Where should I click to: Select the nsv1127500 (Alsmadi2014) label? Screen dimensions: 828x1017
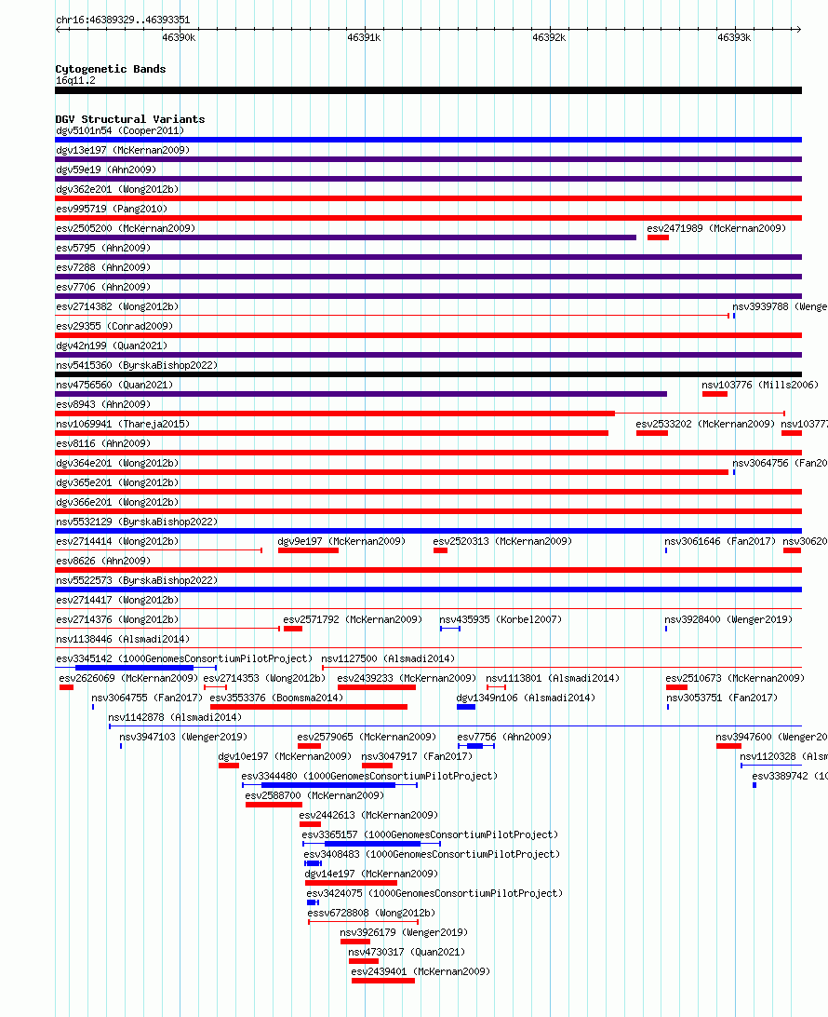tap(388, 658)
